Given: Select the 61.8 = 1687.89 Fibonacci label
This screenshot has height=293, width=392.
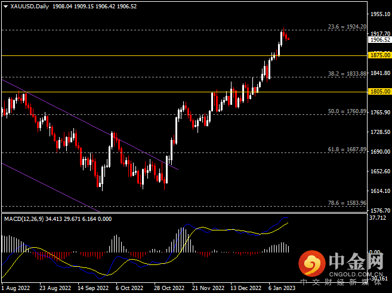Looking at the screenshot, I should [x=347, y=149].
